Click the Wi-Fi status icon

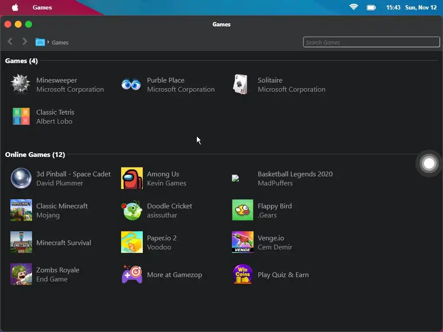tap(353, 7)
